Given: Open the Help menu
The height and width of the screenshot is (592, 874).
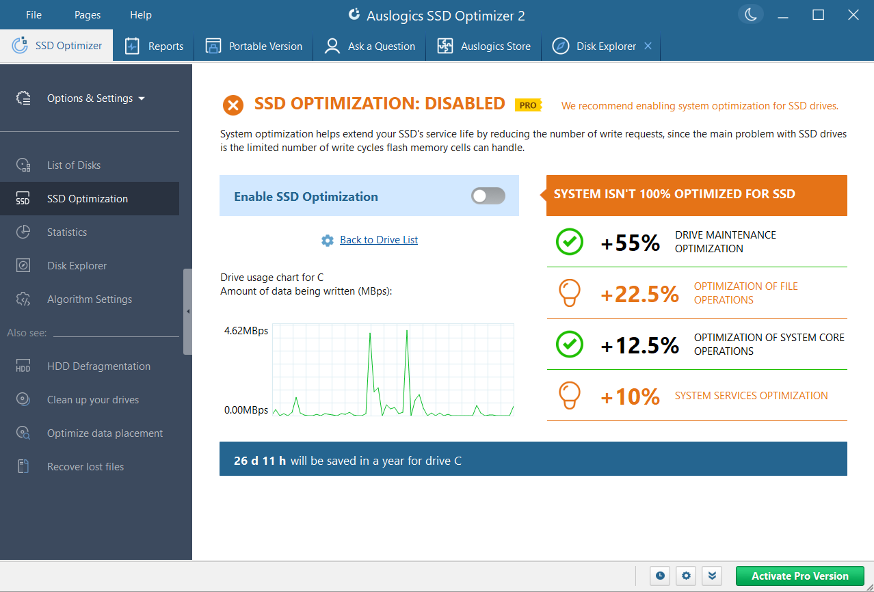Looking at the screenshot, I should [140, 14].
